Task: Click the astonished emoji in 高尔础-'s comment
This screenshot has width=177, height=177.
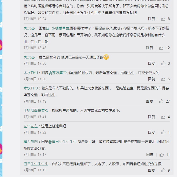Action: [106, 57]
